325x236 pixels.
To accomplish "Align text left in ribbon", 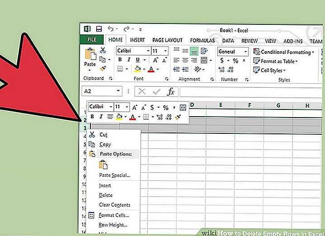I will pos(176,60).
